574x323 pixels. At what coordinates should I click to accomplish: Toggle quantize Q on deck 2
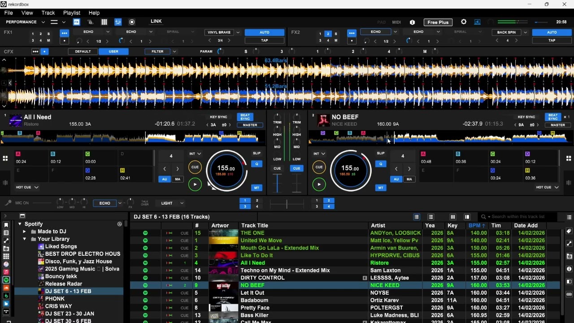(381, 164)
